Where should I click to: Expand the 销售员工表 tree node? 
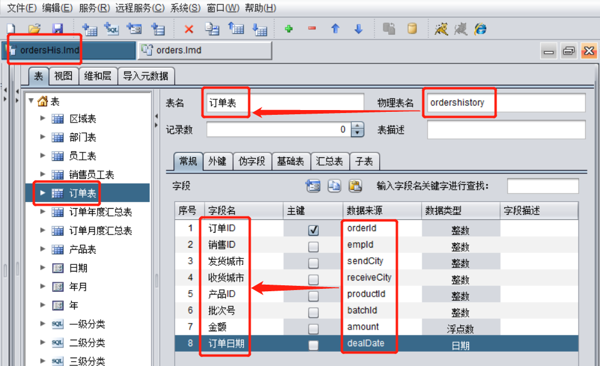(43, 175)
